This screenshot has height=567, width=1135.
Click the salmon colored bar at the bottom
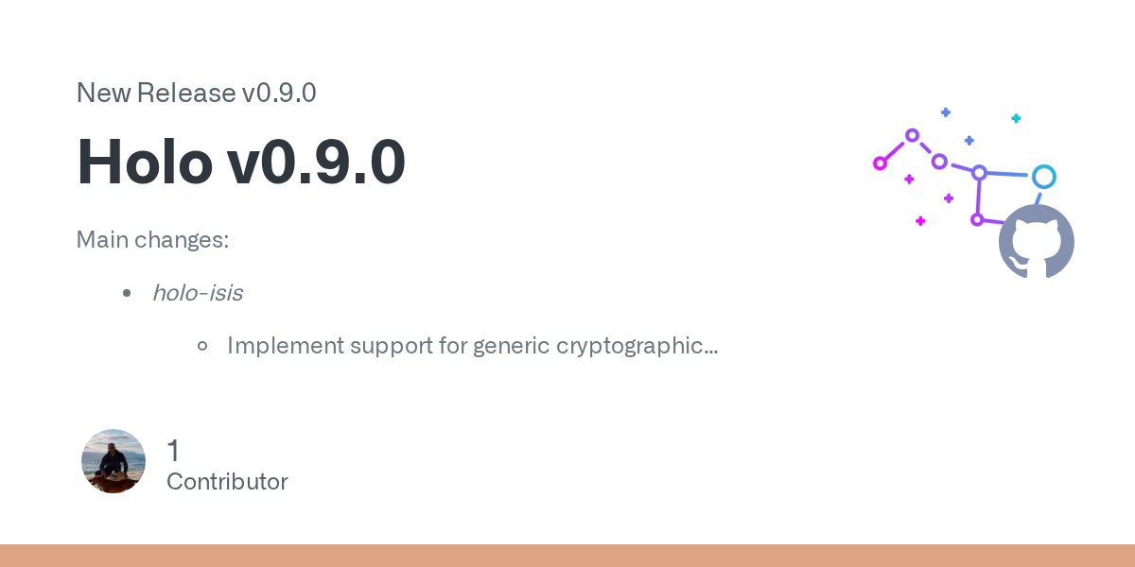567,556
